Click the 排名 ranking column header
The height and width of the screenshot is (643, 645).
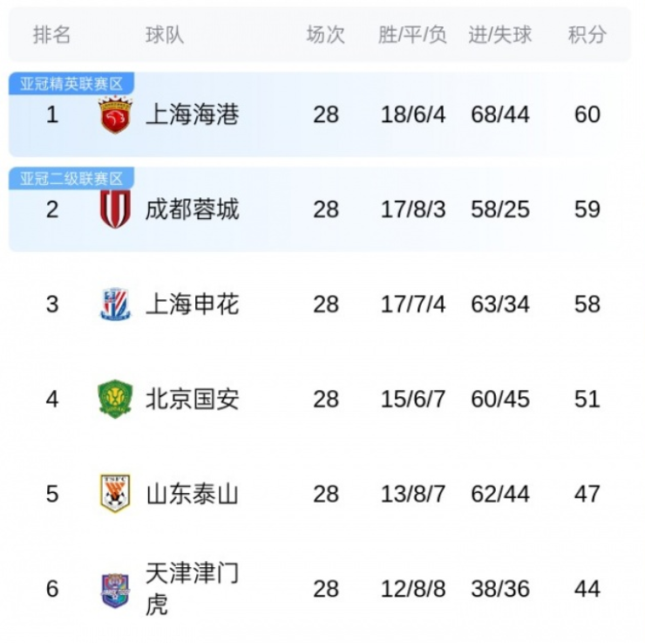(51, 35)
